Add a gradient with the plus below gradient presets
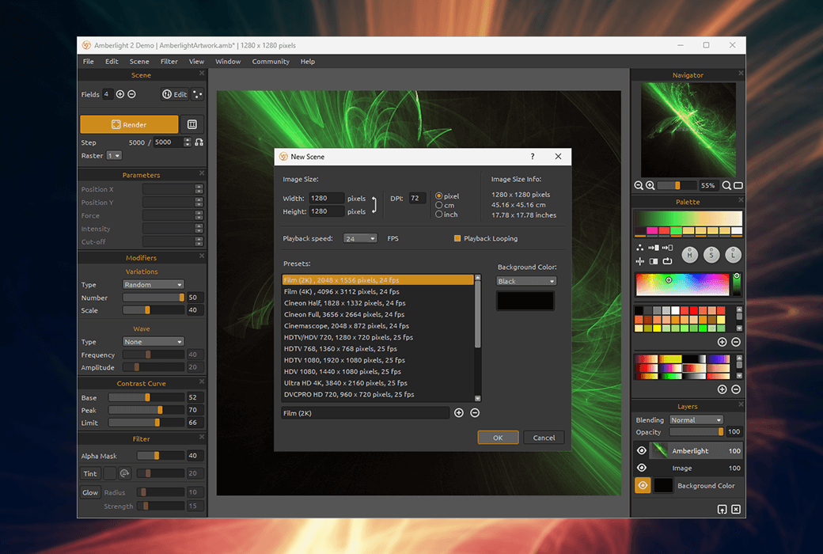The height and width of the screenshot is (554, 823). pyautogui.click(x=722, y=389)
